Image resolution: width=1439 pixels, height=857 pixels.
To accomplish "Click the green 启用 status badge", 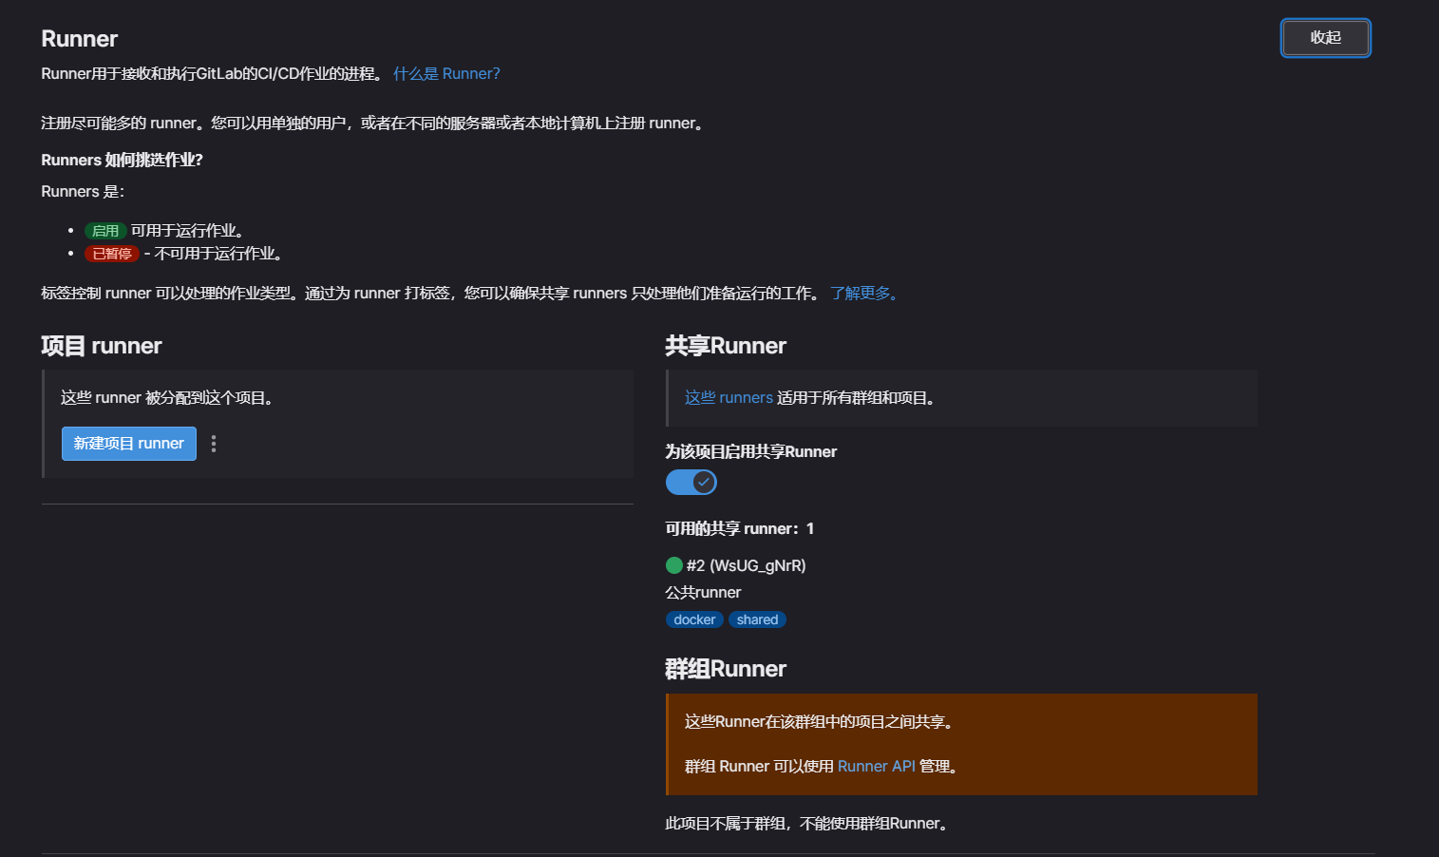I will (105, 231).
